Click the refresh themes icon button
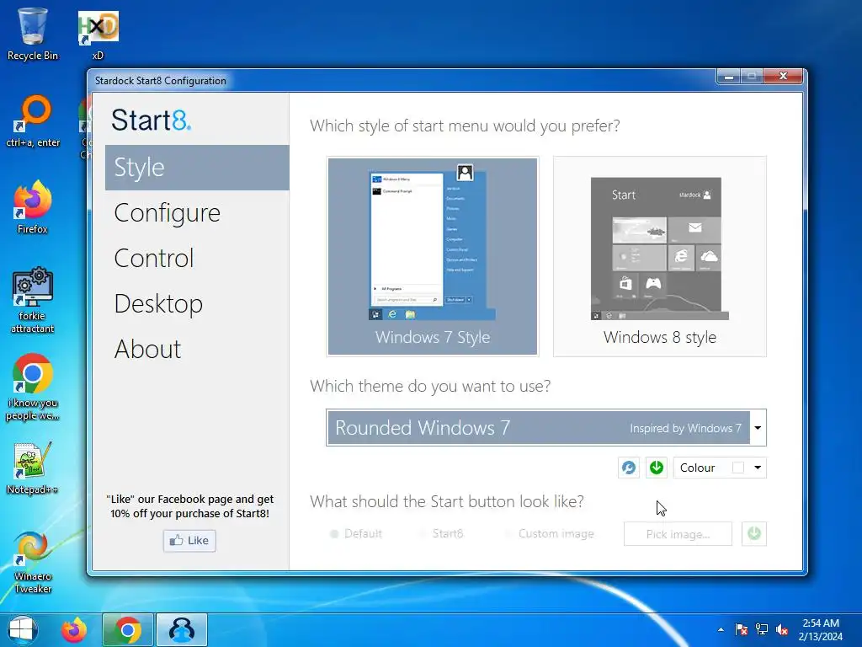Viewport: 862px width, 647px height. click(x=628, y=468)
